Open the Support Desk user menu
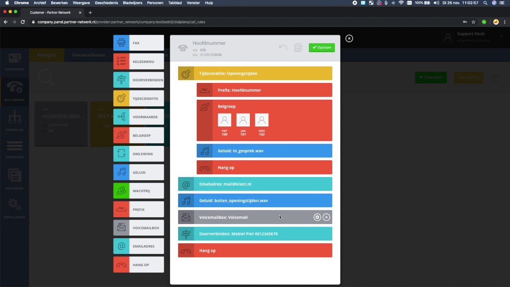Viewport: 510px width, 287px height. [474, 37]
